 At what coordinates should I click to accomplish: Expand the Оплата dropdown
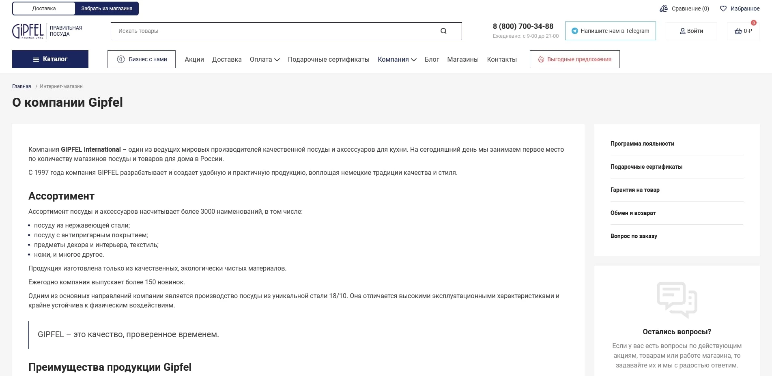(265, 59)
